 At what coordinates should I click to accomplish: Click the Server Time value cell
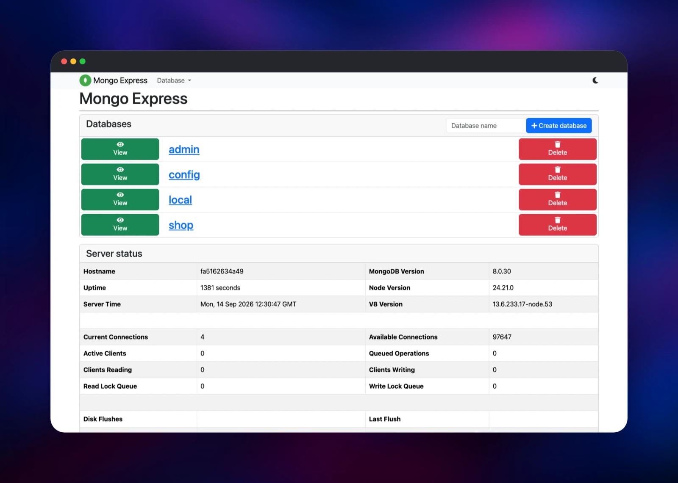281,304
